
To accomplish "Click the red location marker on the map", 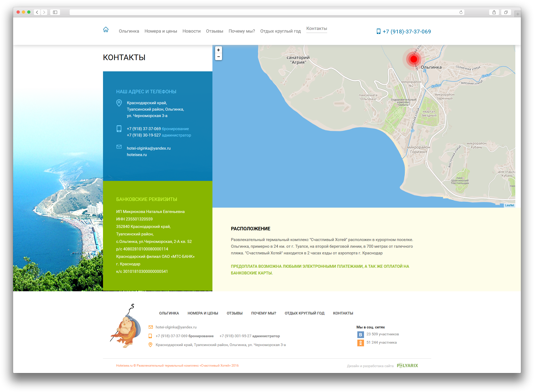I will [413, 59].
